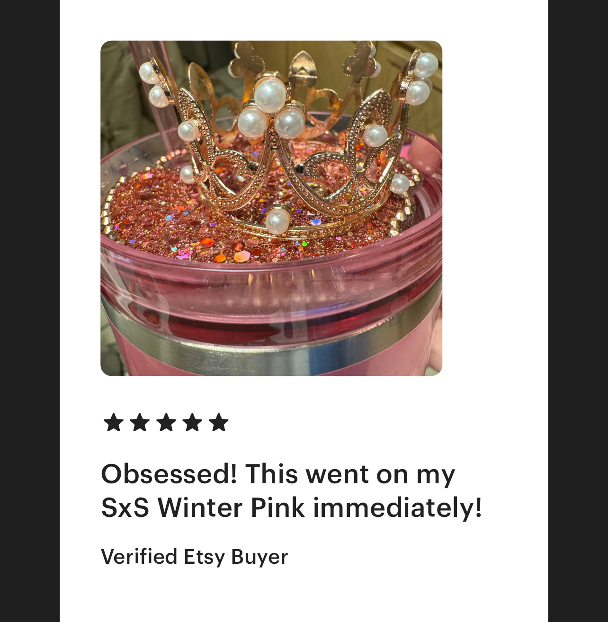The width and height of the screenshot is (608, 622).
Task: Click the first star in the rating
Action: coord(113,422)
